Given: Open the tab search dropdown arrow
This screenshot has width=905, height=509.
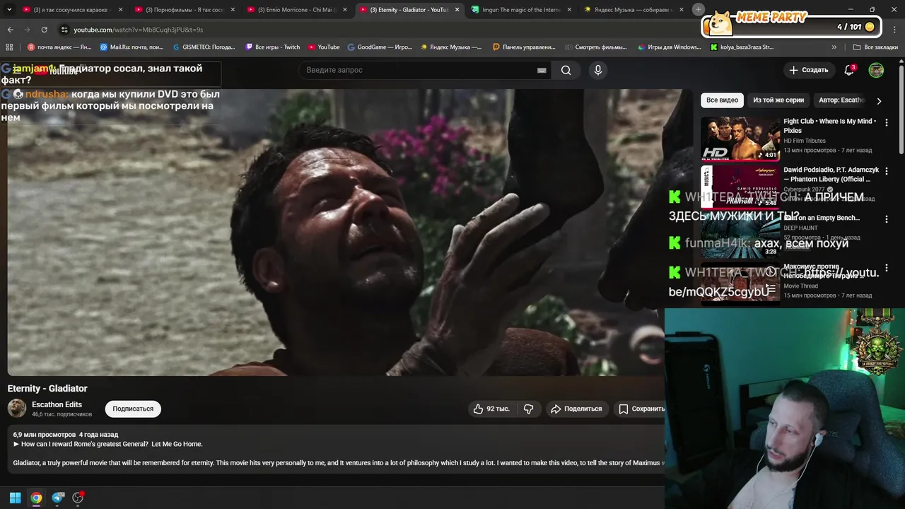Looking at the screenshot, I should pyautogui.click(x=9, y=10).
